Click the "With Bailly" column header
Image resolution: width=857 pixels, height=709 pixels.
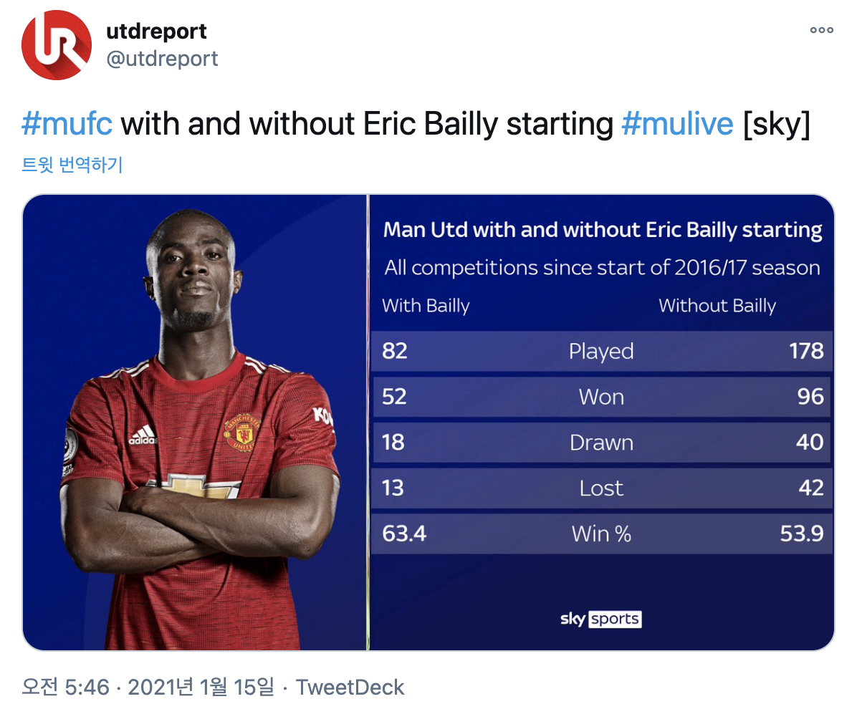[426, 306]
